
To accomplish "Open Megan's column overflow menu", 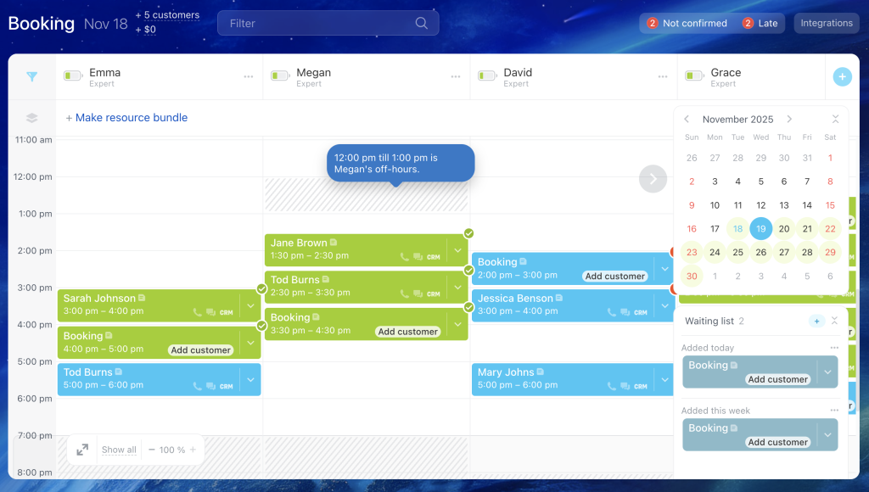I will click(455, 76).
